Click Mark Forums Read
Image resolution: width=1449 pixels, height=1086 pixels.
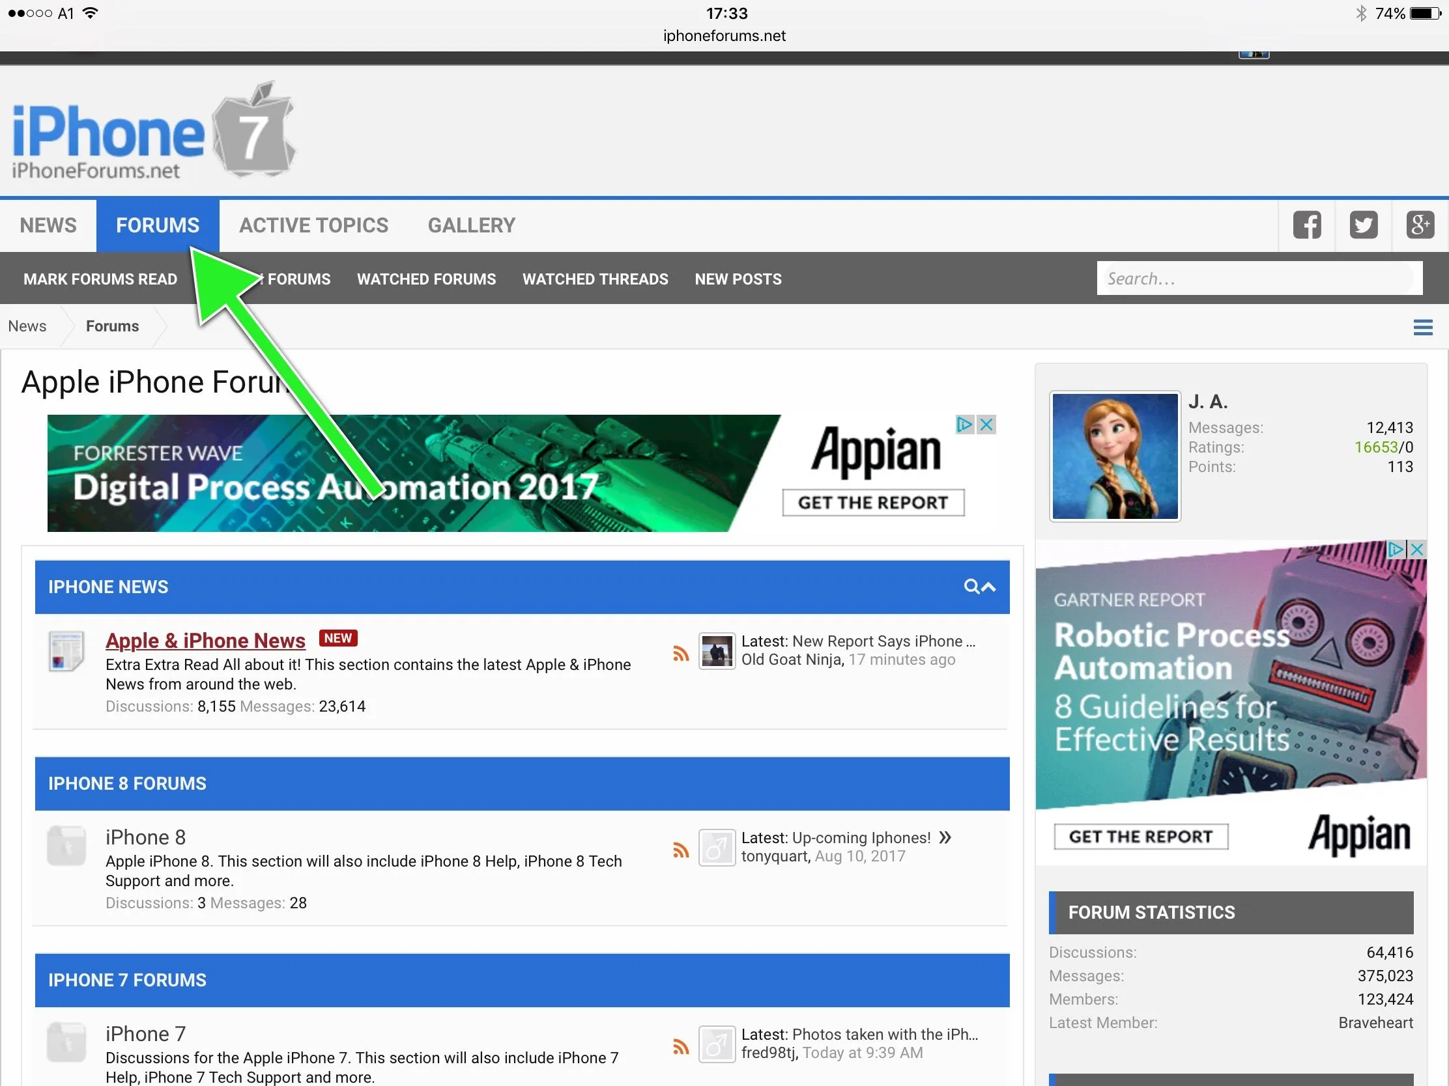click(x=100, y=279)
